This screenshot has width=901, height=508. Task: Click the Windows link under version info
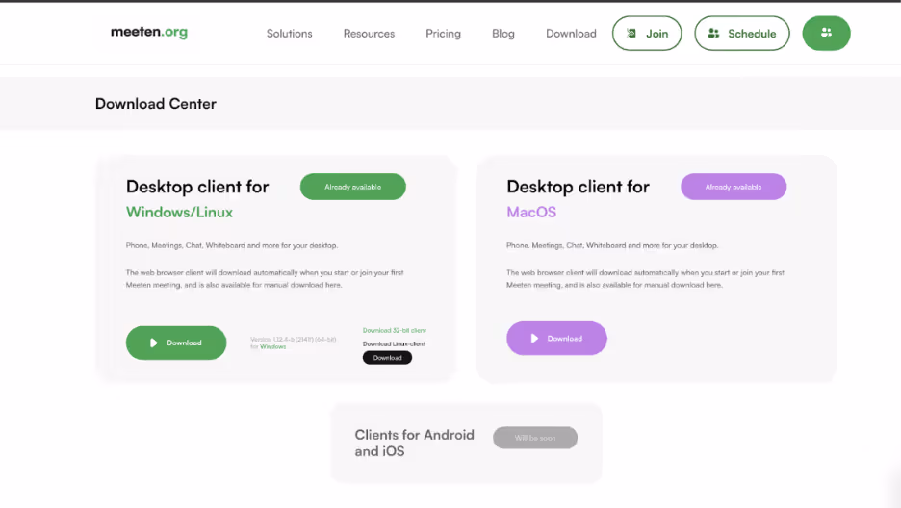(273, 346)
